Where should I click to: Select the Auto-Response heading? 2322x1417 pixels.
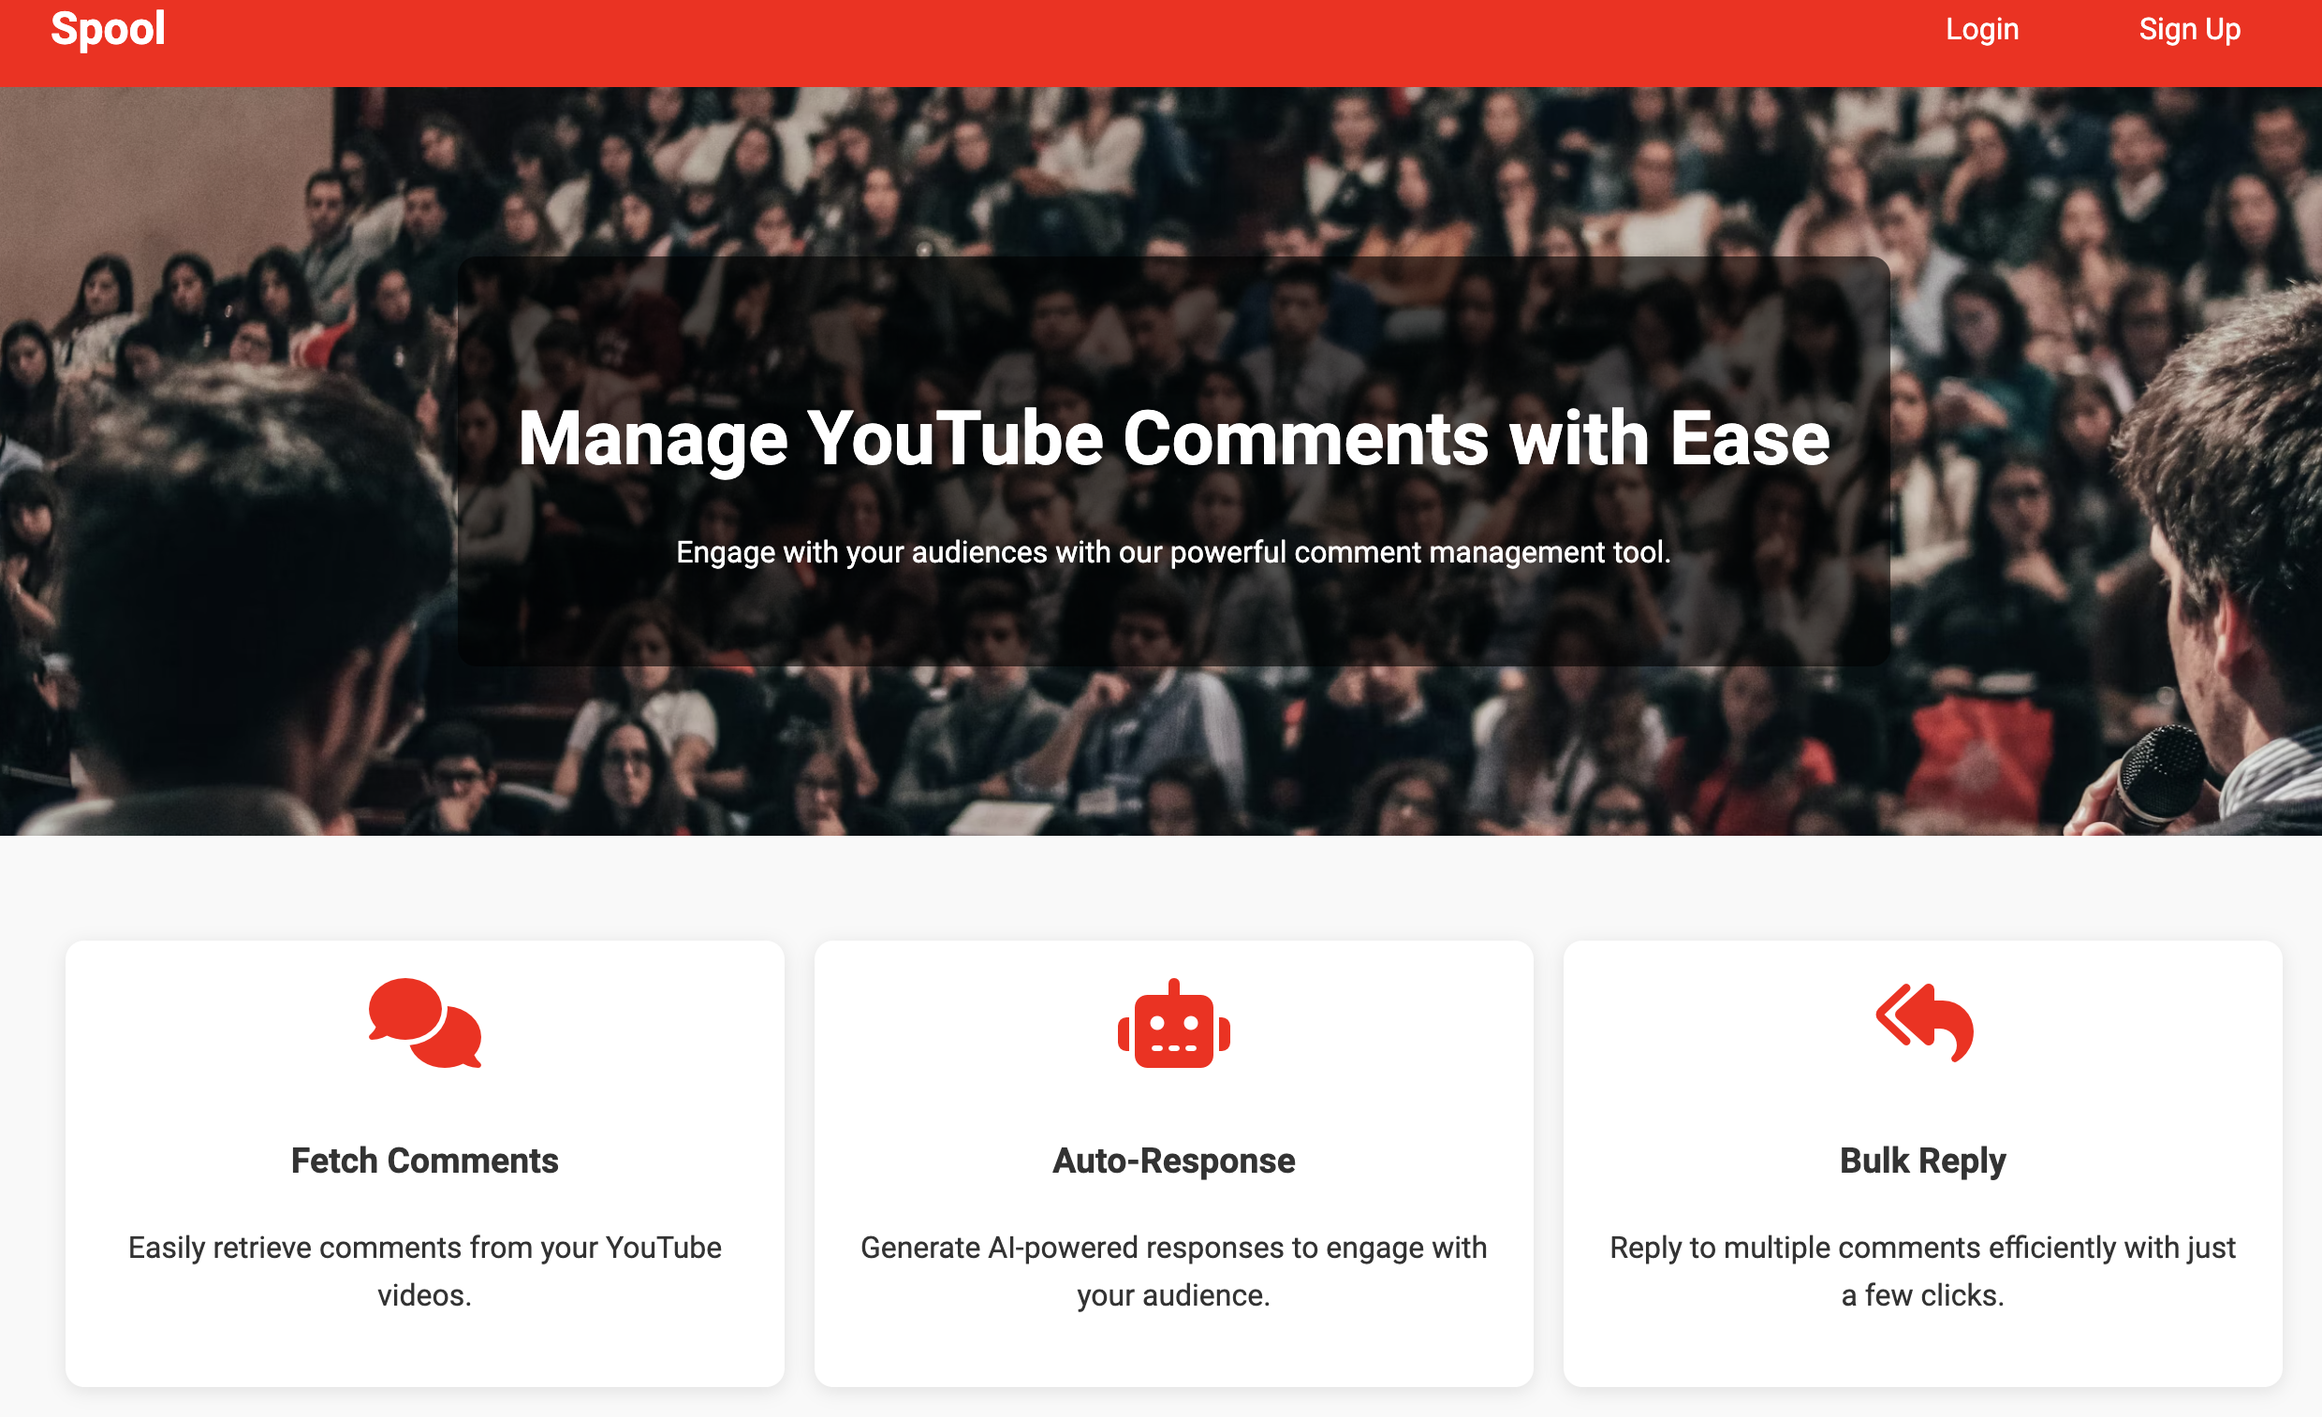coord(1173,1161)
